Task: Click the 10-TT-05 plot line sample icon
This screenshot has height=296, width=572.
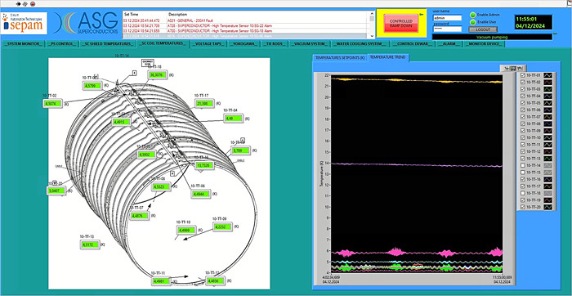Action: pos(548,102)
